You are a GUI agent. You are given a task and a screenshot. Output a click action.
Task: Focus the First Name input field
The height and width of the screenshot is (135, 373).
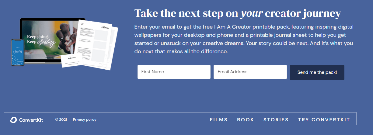(174, 72)
